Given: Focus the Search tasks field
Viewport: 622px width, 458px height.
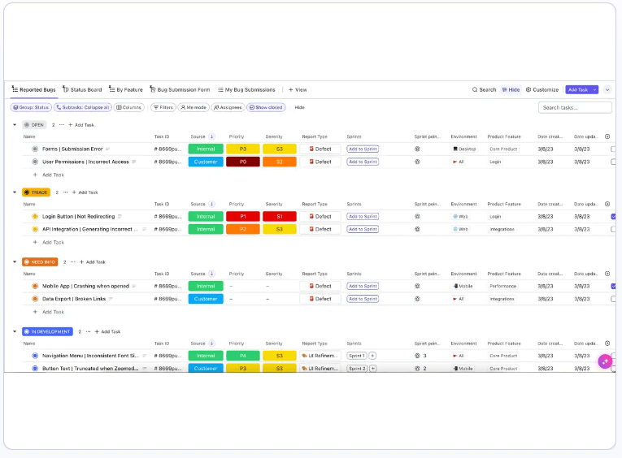Looking at the screenshot, I should 575,107.
